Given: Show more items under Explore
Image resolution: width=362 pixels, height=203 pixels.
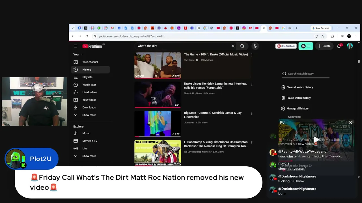Looking at the screenshot, I should pyautogui.click(x=89, y=156).
